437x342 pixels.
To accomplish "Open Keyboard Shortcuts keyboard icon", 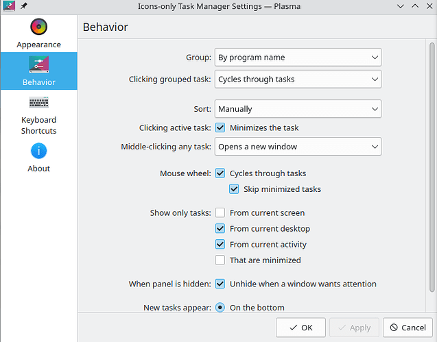I will pyautogui.click(x=38, y=102).
